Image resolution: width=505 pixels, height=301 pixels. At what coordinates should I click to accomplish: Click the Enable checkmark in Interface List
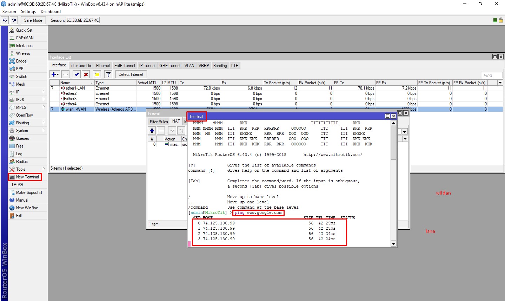click(77, 74)
